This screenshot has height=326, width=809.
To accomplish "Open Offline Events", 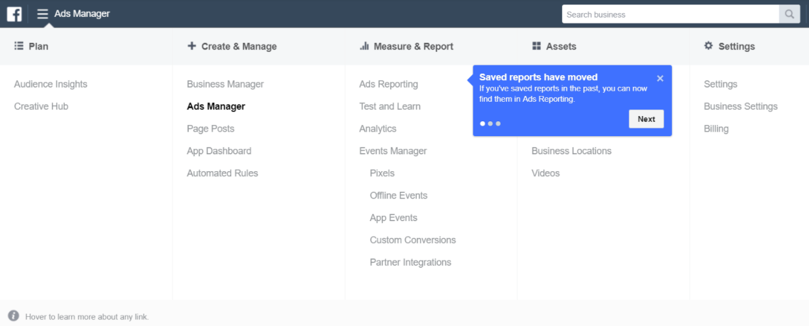I will click(398, 196).
